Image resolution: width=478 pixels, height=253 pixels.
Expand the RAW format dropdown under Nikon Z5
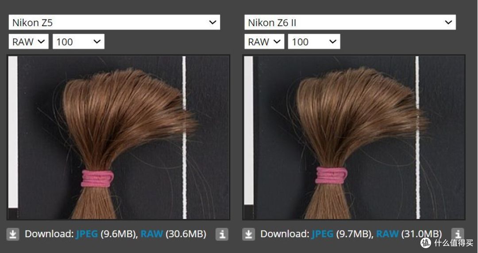[x=28, y=42]
